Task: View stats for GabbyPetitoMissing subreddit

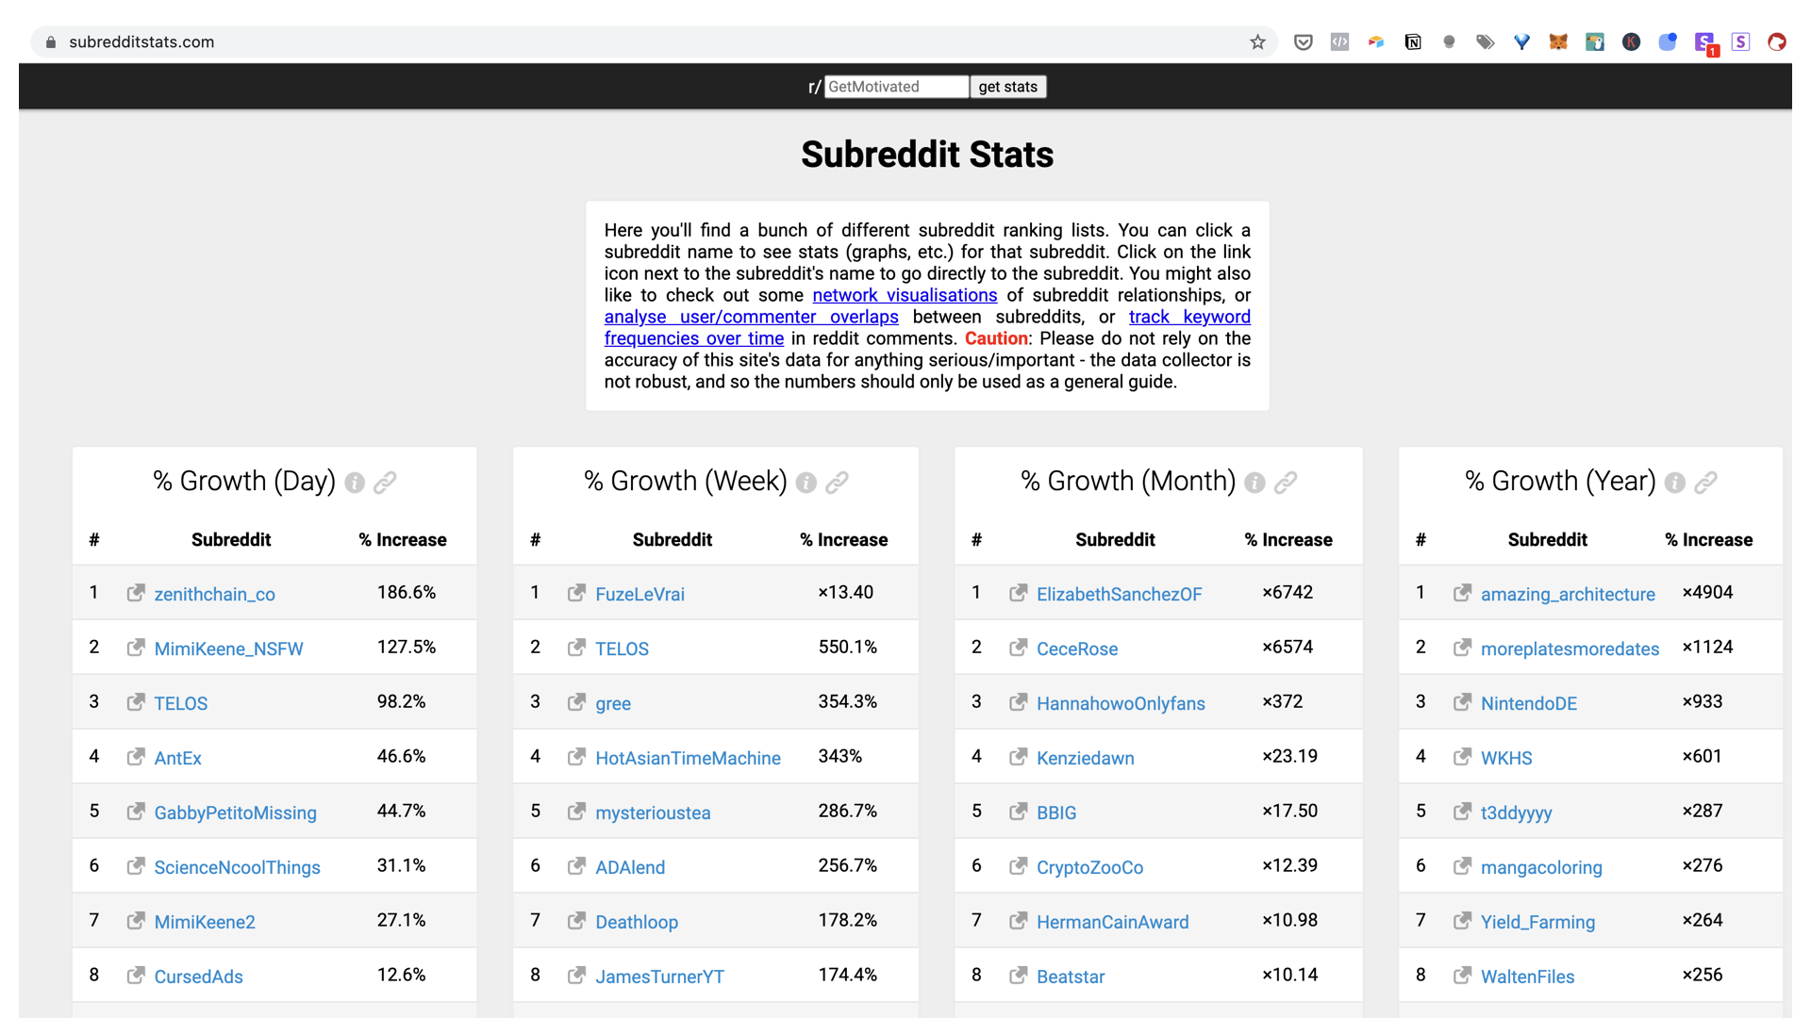Action: pos(235,813)
